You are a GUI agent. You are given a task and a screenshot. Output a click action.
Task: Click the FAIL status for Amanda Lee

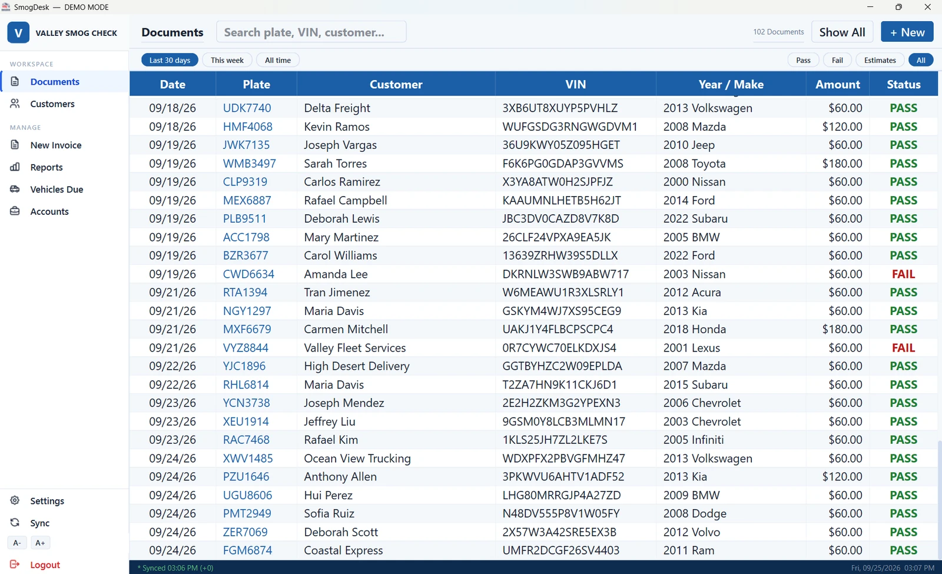coord(903,274)
